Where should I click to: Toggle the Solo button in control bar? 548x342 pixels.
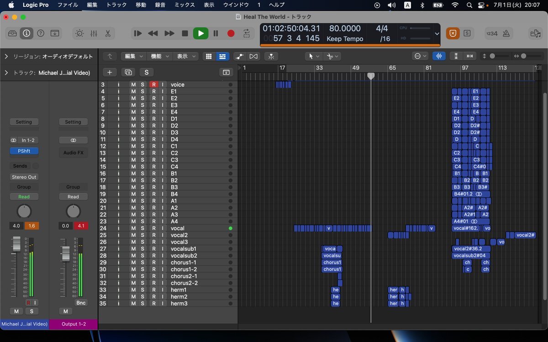[467, 33]
